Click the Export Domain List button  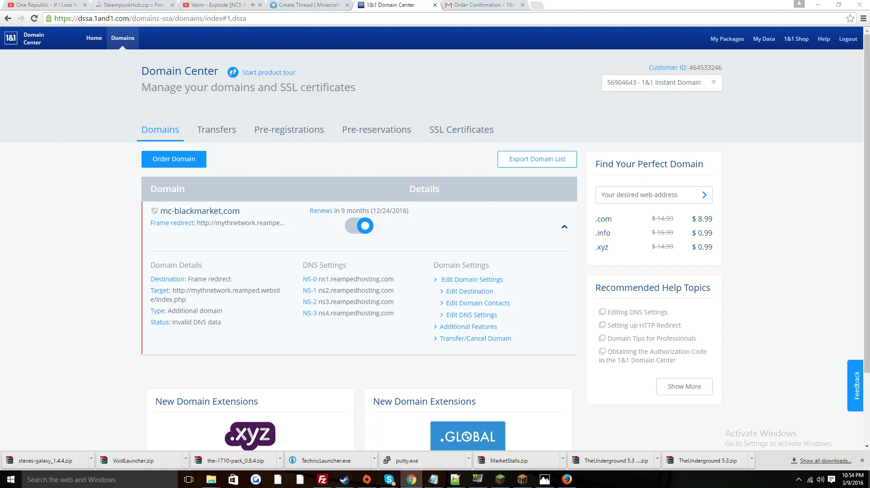537,159
